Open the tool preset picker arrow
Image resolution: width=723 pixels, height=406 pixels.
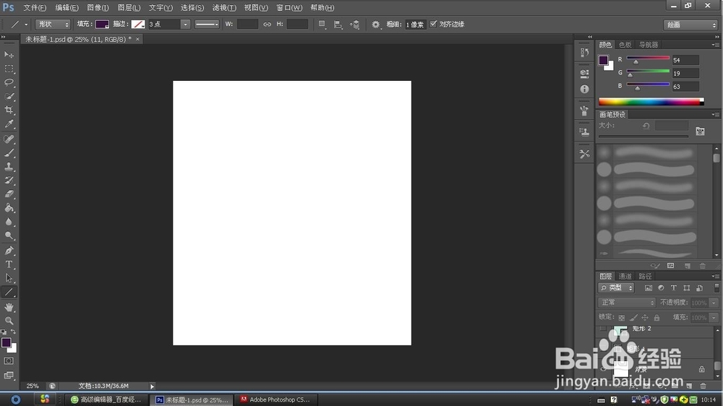click(26, 25)
